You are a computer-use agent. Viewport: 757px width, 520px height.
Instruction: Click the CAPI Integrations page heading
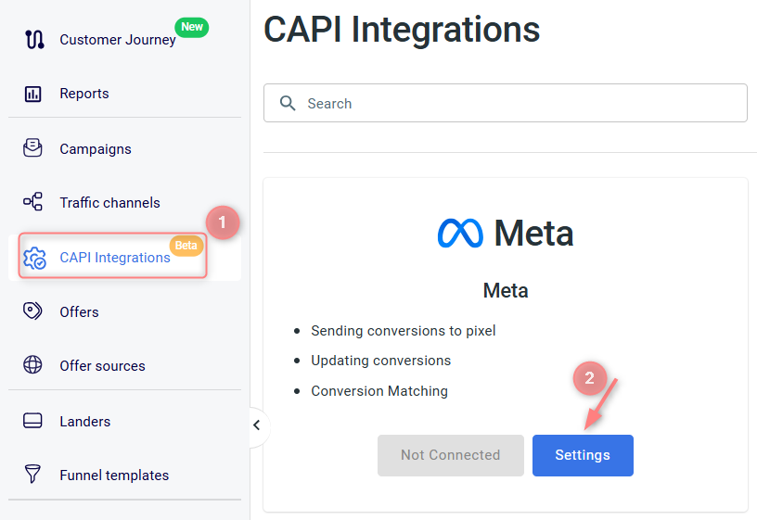402,30
